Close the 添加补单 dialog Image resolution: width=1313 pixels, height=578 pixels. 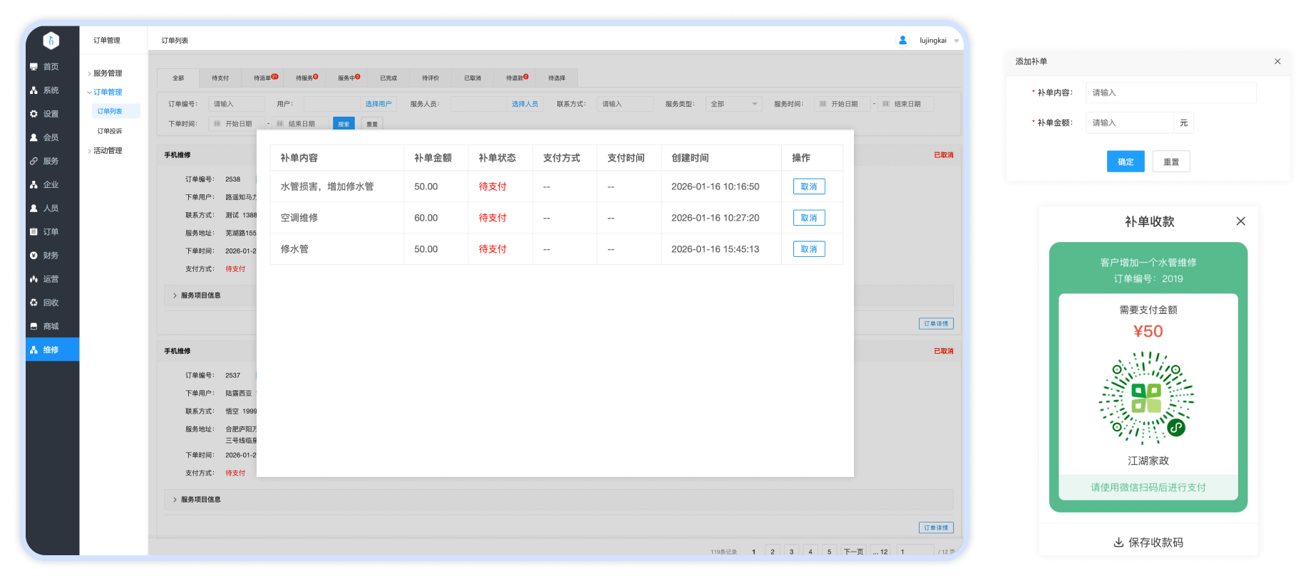coord(1277,61)
